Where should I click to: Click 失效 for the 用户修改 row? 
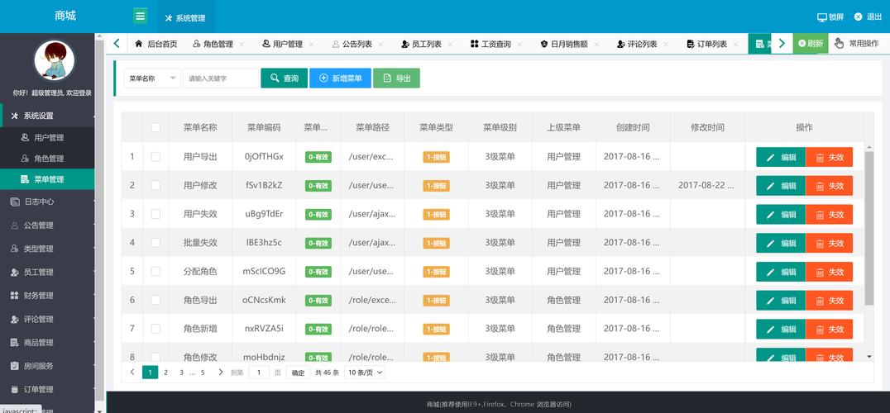click(x=829, y=186)
